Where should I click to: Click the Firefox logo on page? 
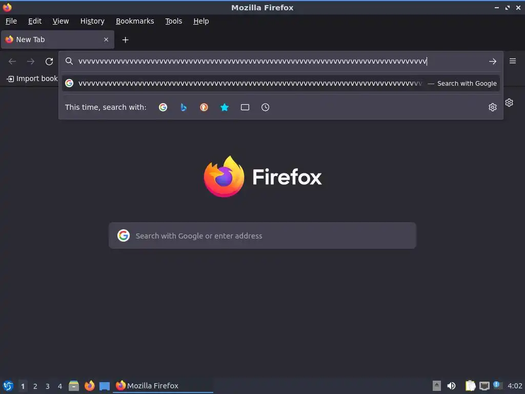click(x=224, y=176)
